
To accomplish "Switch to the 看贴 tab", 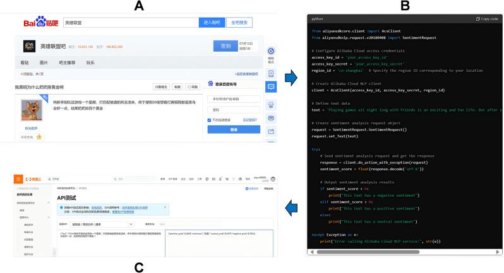I will [25, 62].
